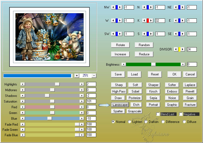Increase SW value with right arrow

coord(120,34)
